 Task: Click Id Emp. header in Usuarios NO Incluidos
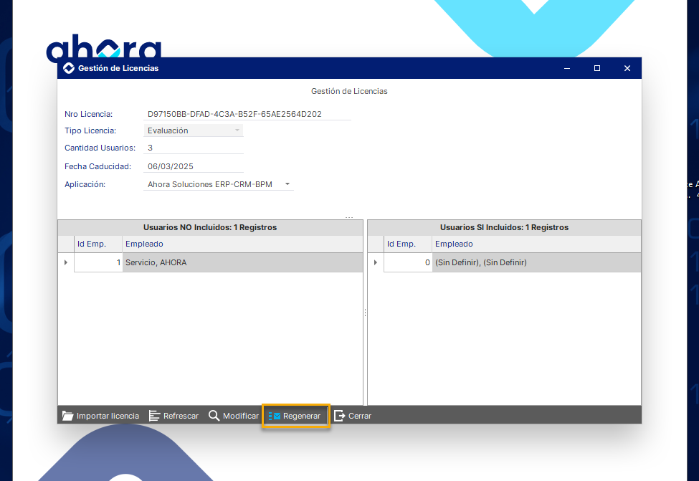tap(98, 244)
